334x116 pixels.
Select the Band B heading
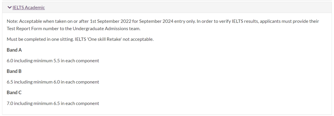(14, 71)
